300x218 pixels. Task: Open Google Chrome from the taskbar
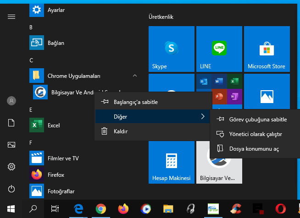tap(101, 209)
